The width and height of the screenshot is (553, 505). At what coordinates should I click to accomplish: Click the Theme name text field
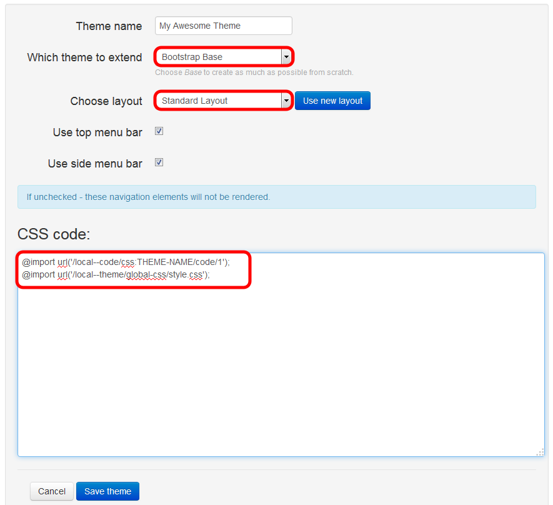point(223,26)
